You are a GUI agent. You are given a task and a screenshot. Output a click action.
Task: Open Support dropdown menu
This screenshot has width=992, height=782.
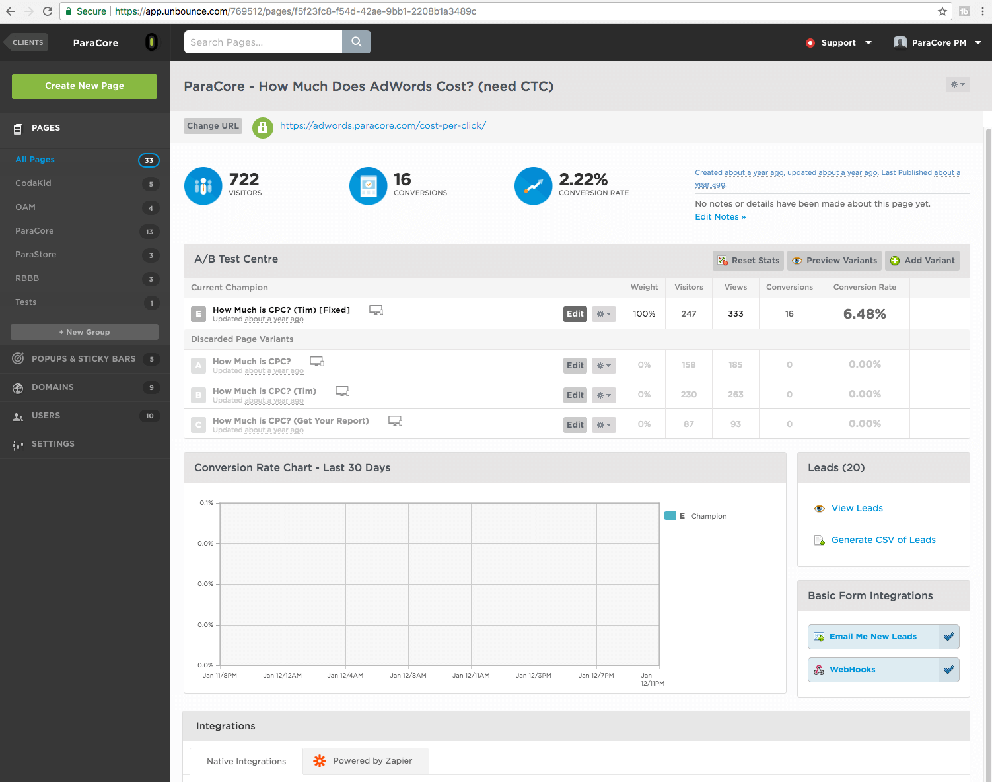[839, 42]
